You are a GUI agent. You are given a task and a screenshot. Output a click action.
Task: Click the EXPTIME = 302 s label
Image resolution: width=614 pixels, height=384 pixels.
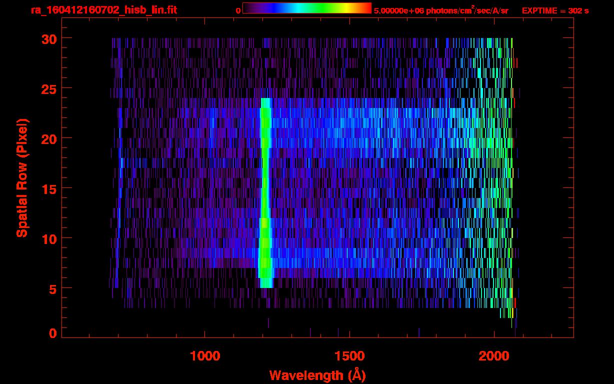(x=555, y=10)
